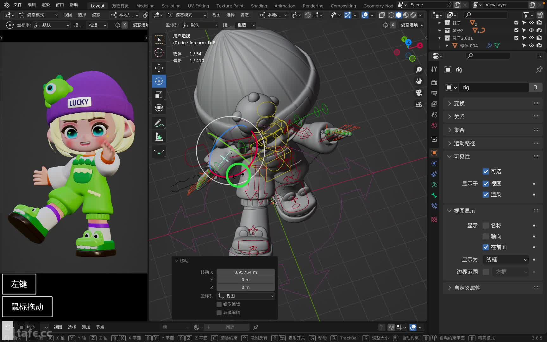
Task: Open the Tool properties tab
Action: (x=434, y=69)
